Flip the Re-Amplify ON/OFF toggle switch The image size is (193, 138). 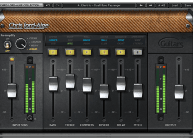point(8,45)
